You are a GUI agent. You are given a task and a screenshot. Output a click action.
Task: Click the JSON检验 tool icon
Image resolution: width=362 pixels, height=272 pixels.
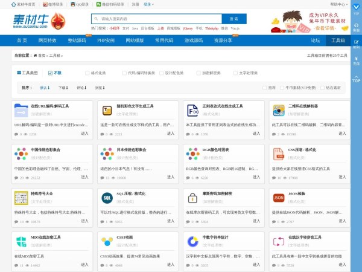[x=279, y=198]
